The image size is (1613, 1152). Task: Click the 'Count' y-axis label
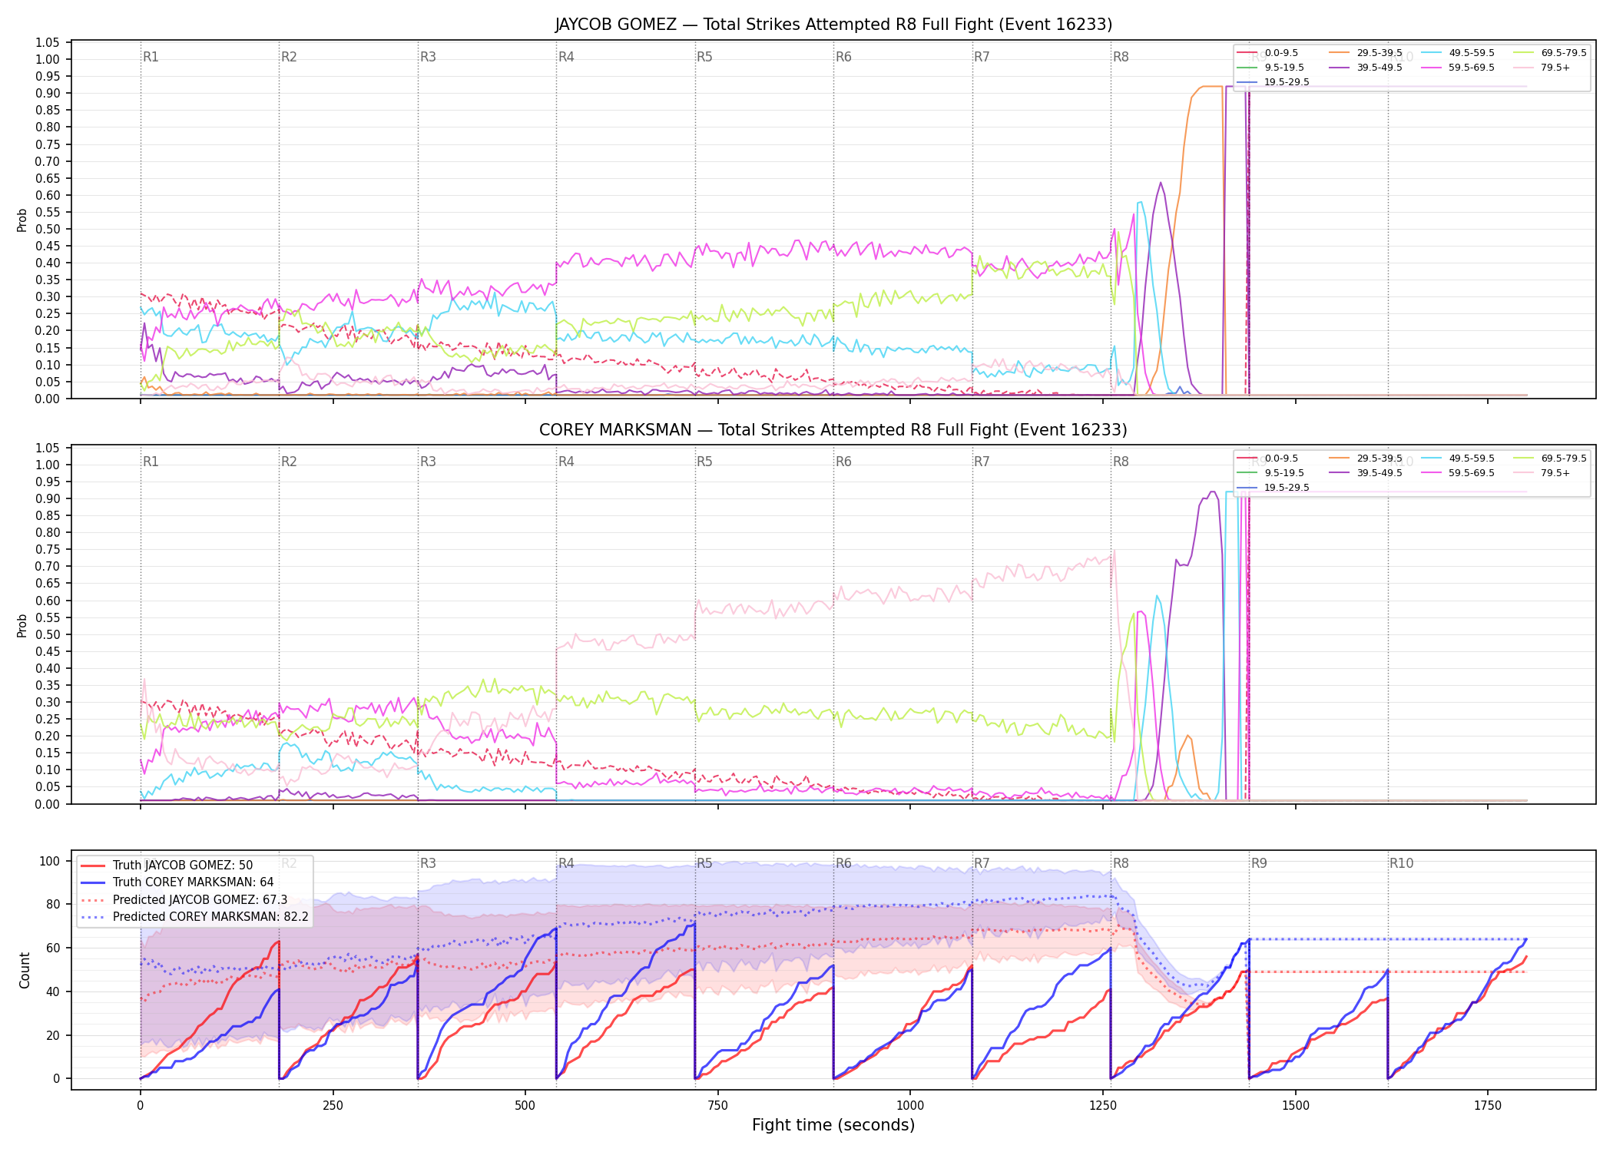click(x=25, y=970)
